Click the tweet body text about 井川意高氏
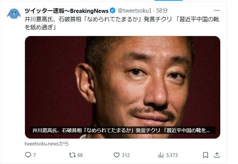238x164 pixels. pos(122,23)
